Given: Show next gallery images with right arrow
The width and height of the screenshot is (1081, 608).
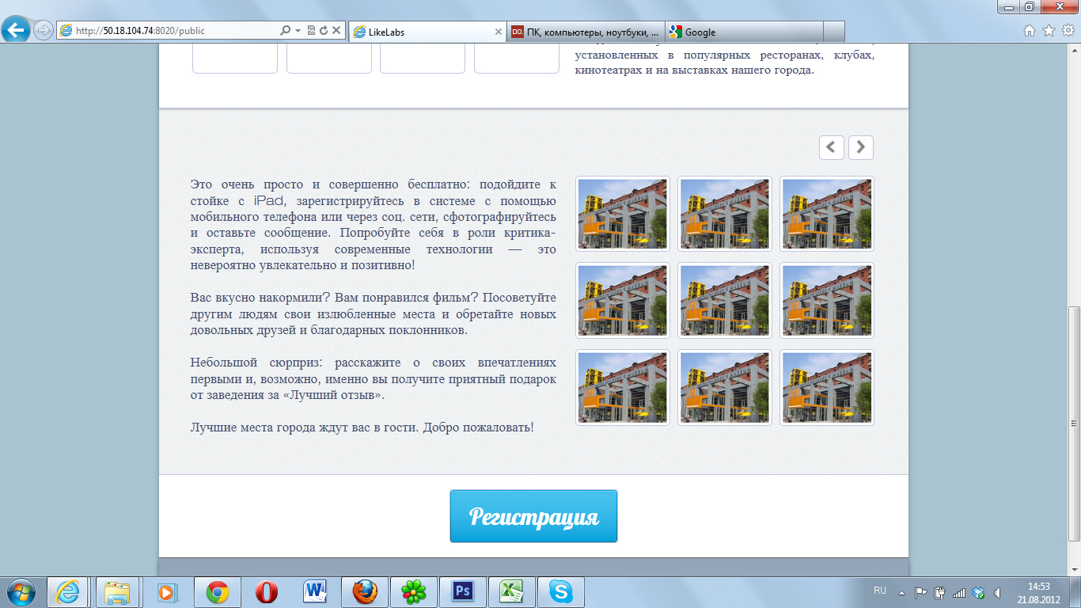Looking at the screenshot, I should (x=860, y=147).
